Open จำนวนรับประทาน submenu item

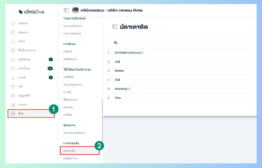(x=73, y=85)
